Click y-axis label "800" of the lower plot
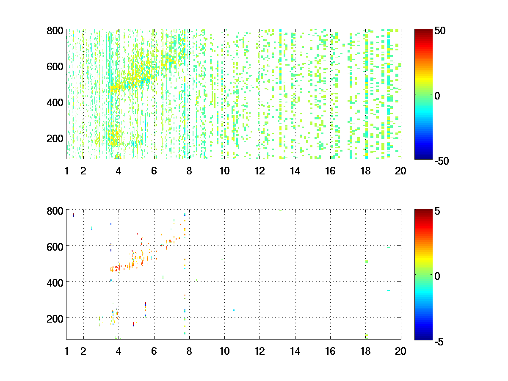 click(x=55, y=210)
